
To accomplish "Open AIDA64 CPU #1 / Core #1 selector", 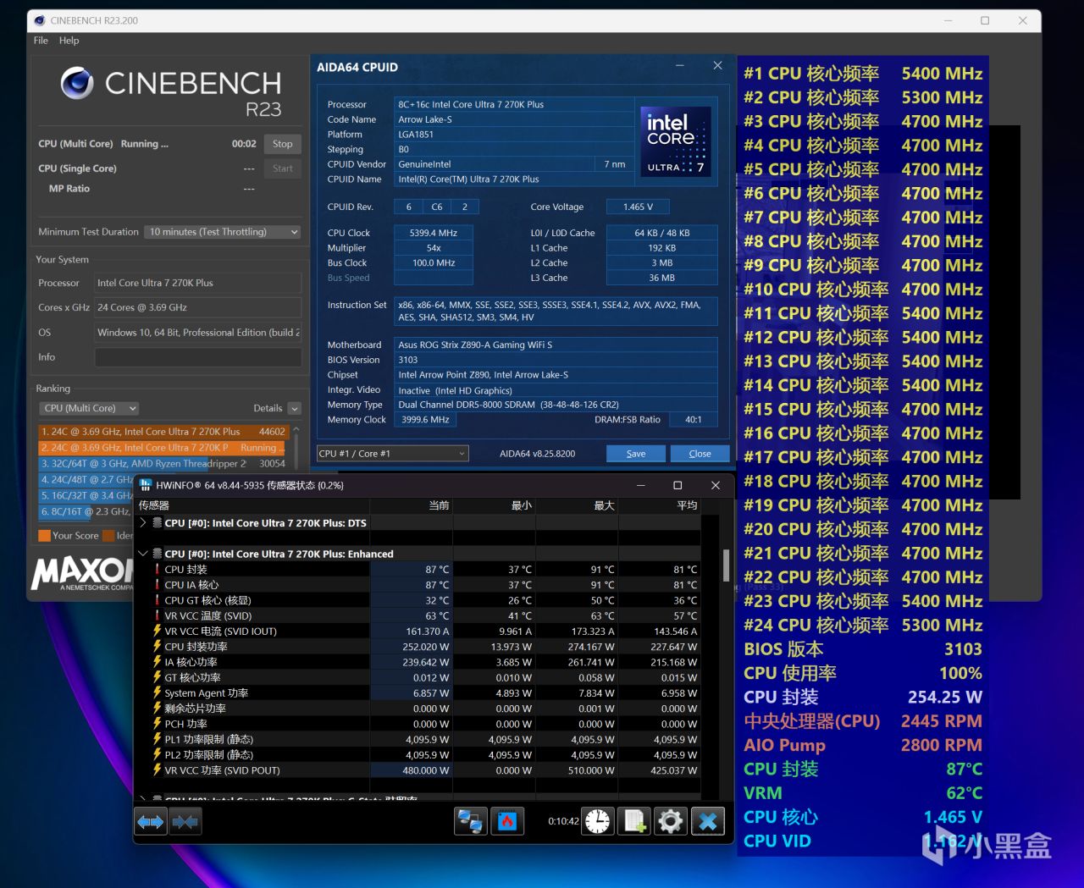I will pyautogui.click(x=392, y=454).
